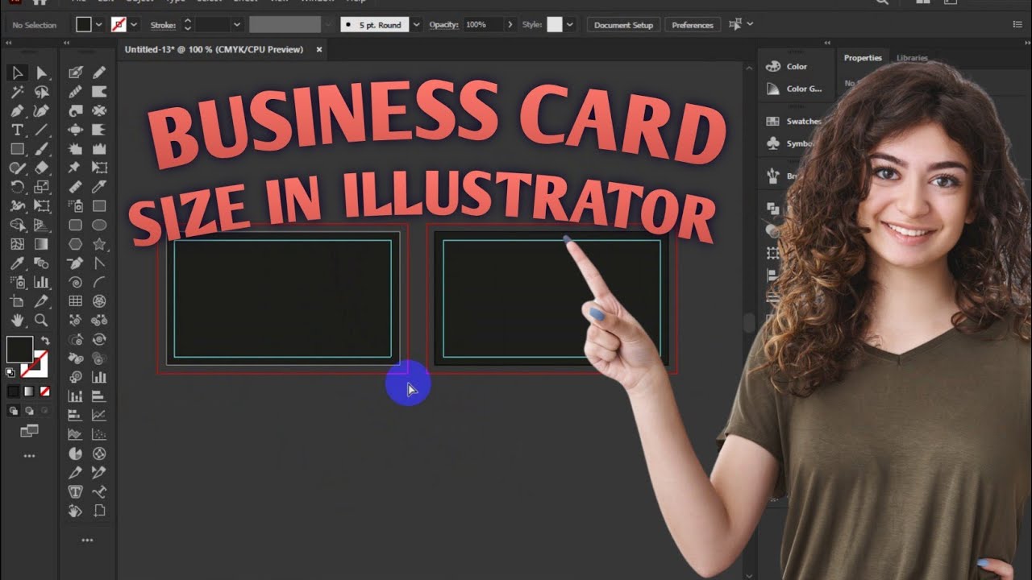Enable Draw Inside mode

44,411
